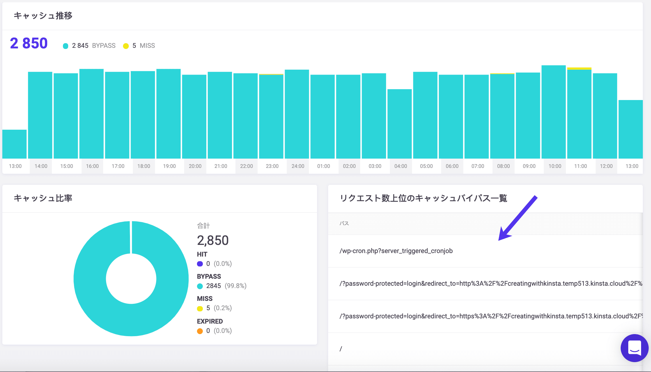Click the first 13:00 bar on the left
Viewport: 651px width, 372px height.
coord(15,144)
